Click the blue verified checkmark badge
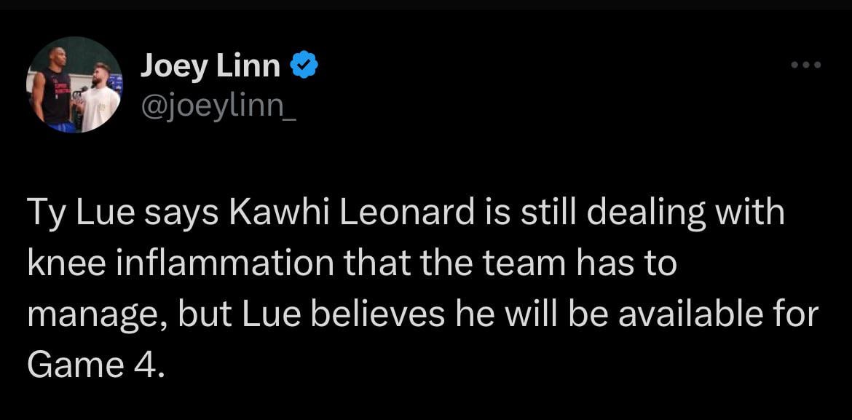Viewport: 852px width, 420px height. (304, 66)
